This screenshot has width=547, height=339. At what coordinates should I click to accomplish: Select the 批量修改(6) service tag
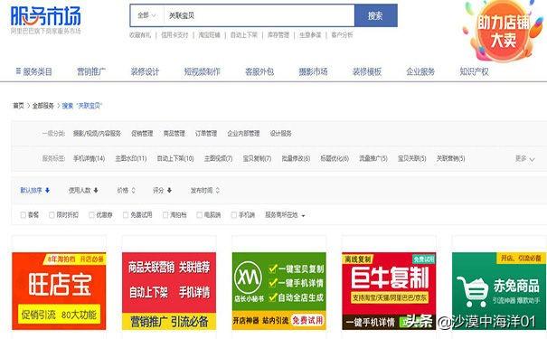296,159
